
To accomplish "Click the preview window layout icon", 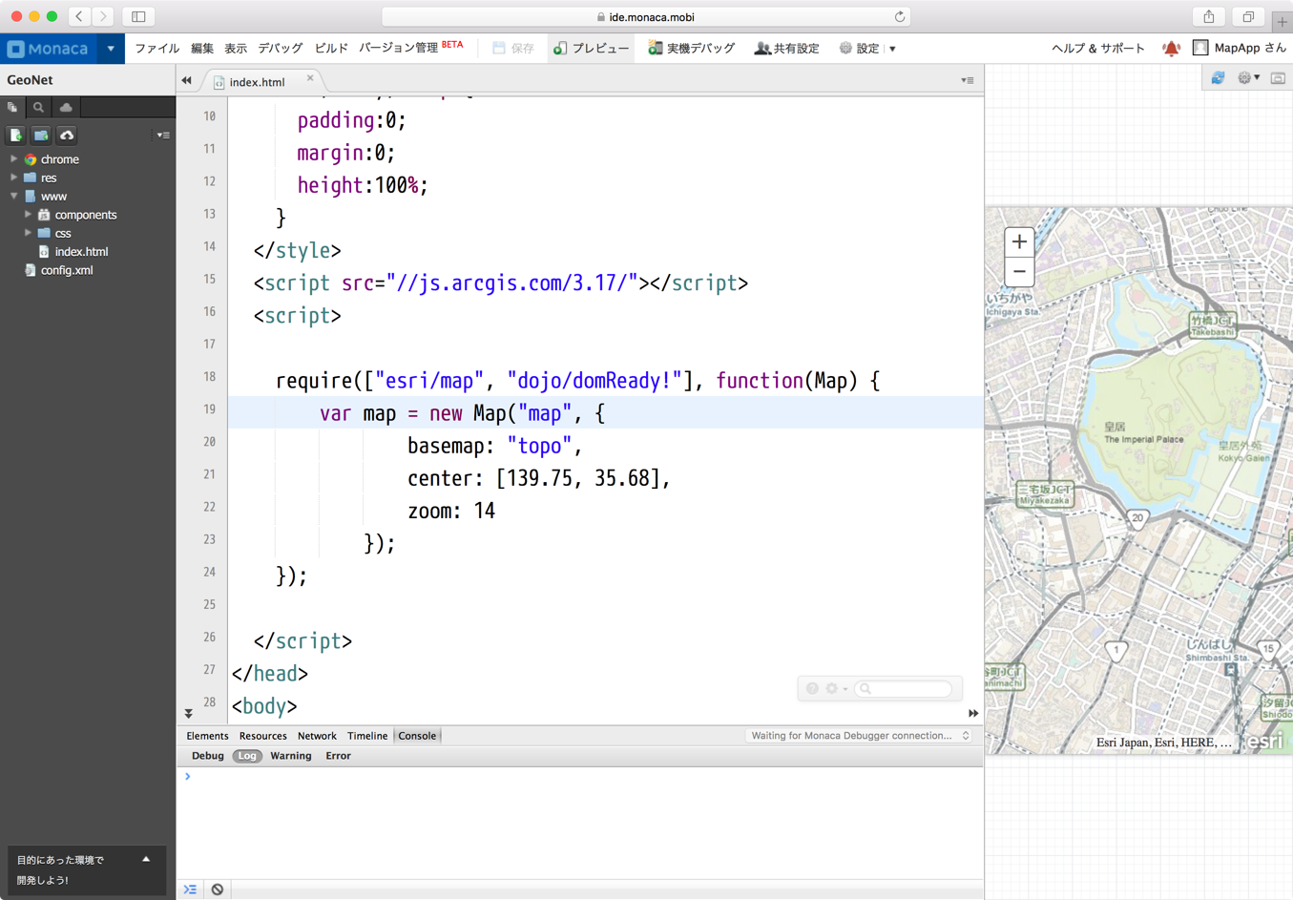I will pyautogui.click(x=1279, y=78).
